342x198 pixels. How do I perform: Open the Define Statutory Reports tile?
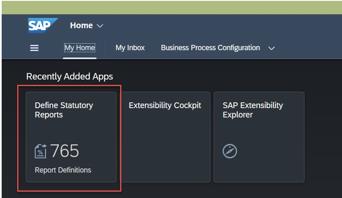pos(71,137)
